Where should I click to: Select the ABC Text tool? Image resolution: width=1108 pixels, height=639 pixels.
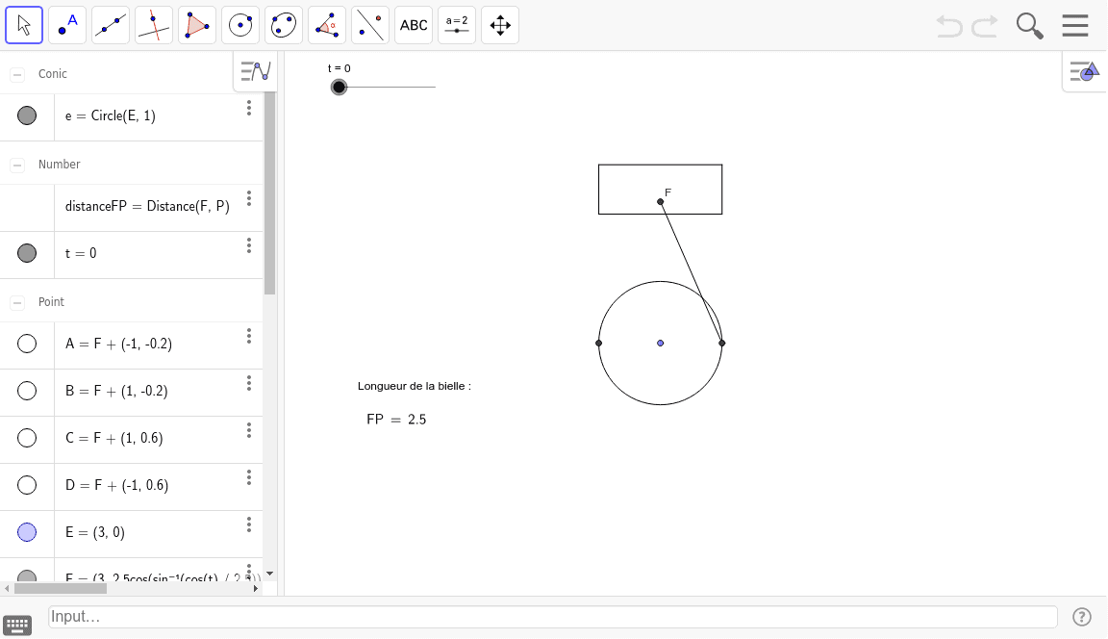coord(414,25)
